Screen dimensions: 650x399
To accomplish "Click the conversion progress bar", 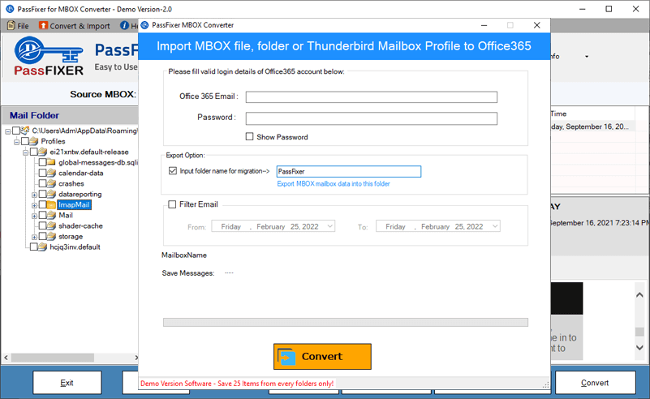I will click(346, 322).
